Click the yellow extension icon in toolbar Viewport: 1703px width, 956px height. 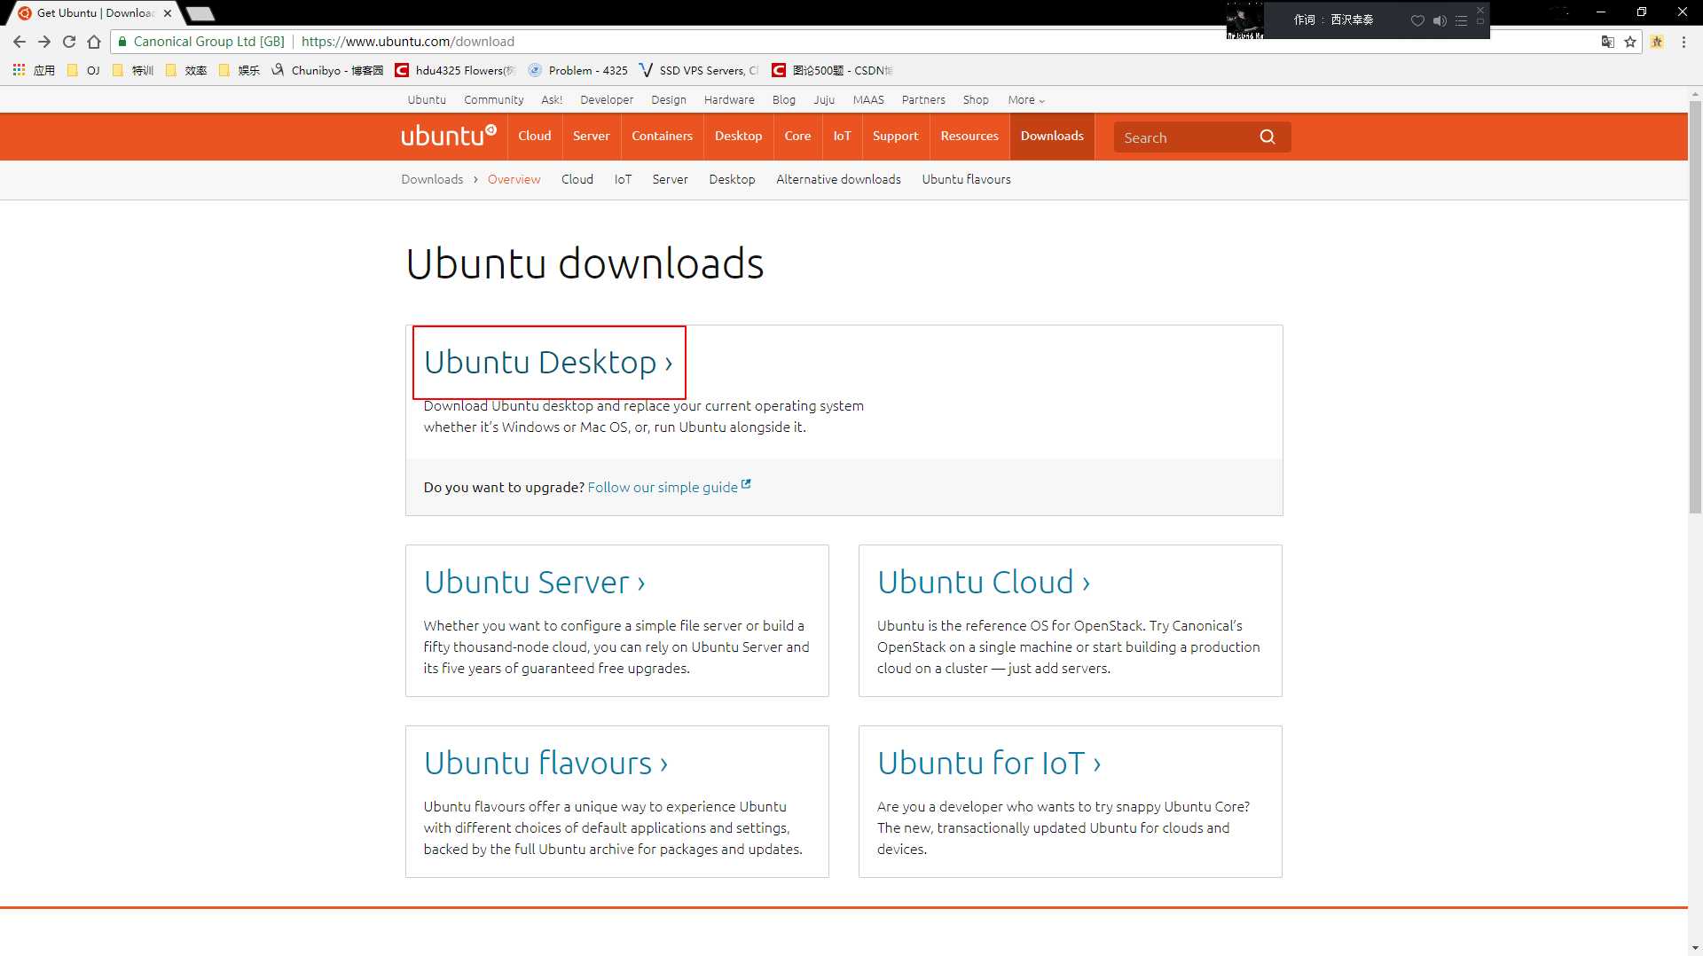tap(1657, 42)
